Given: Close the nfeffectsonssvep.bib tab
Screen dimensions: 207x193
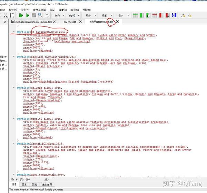Looking at the screenshot, I should tap(117, 21).
